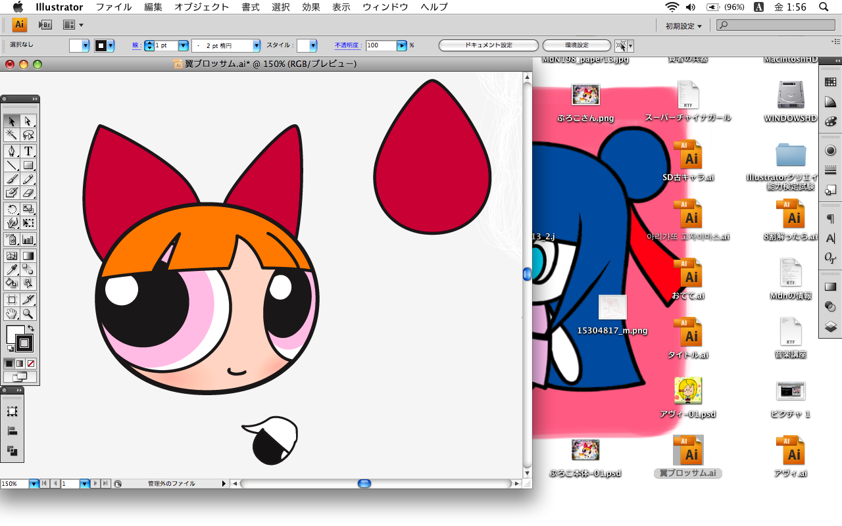
Task: Select the WINDOWSHD drive on desktop
Action: pos(790,102)
